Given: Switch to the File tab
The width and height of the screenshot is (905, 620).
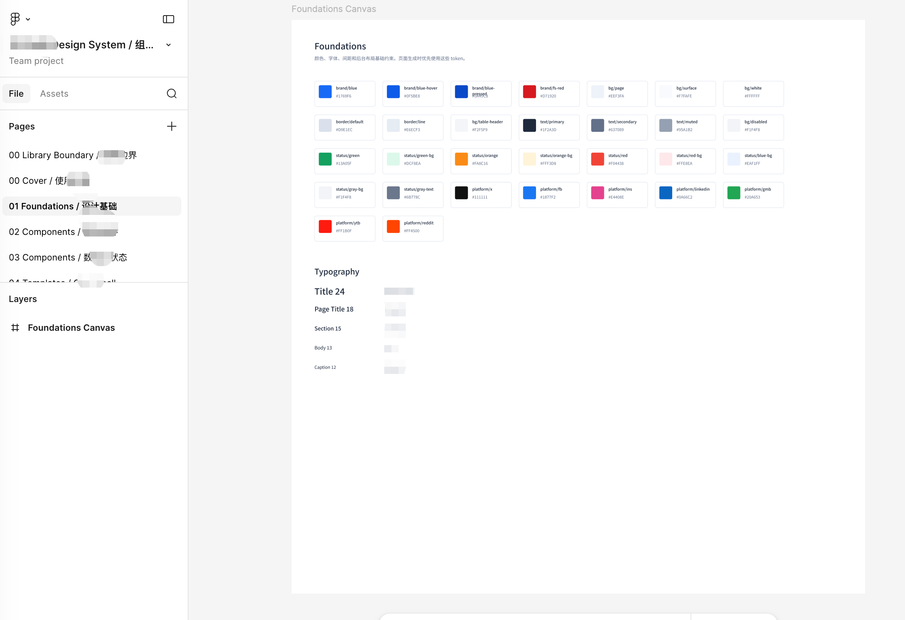Looking at the screenshot, I should [x=16, y=93].
